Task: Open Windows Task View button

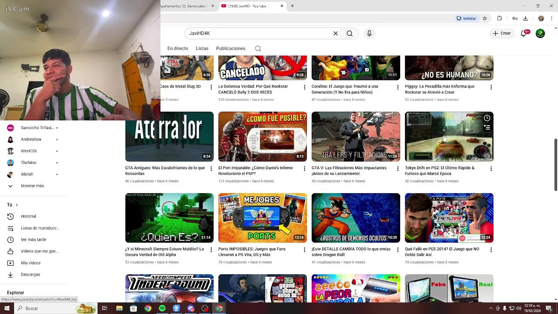Action: (105, 308)
